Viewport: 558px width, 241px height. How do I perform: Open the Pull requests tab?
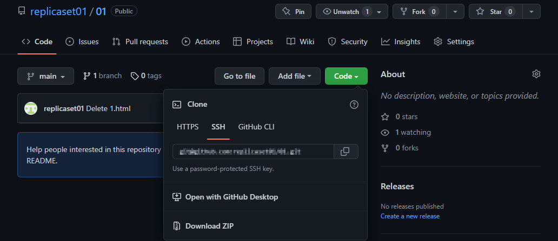[140, 42]
